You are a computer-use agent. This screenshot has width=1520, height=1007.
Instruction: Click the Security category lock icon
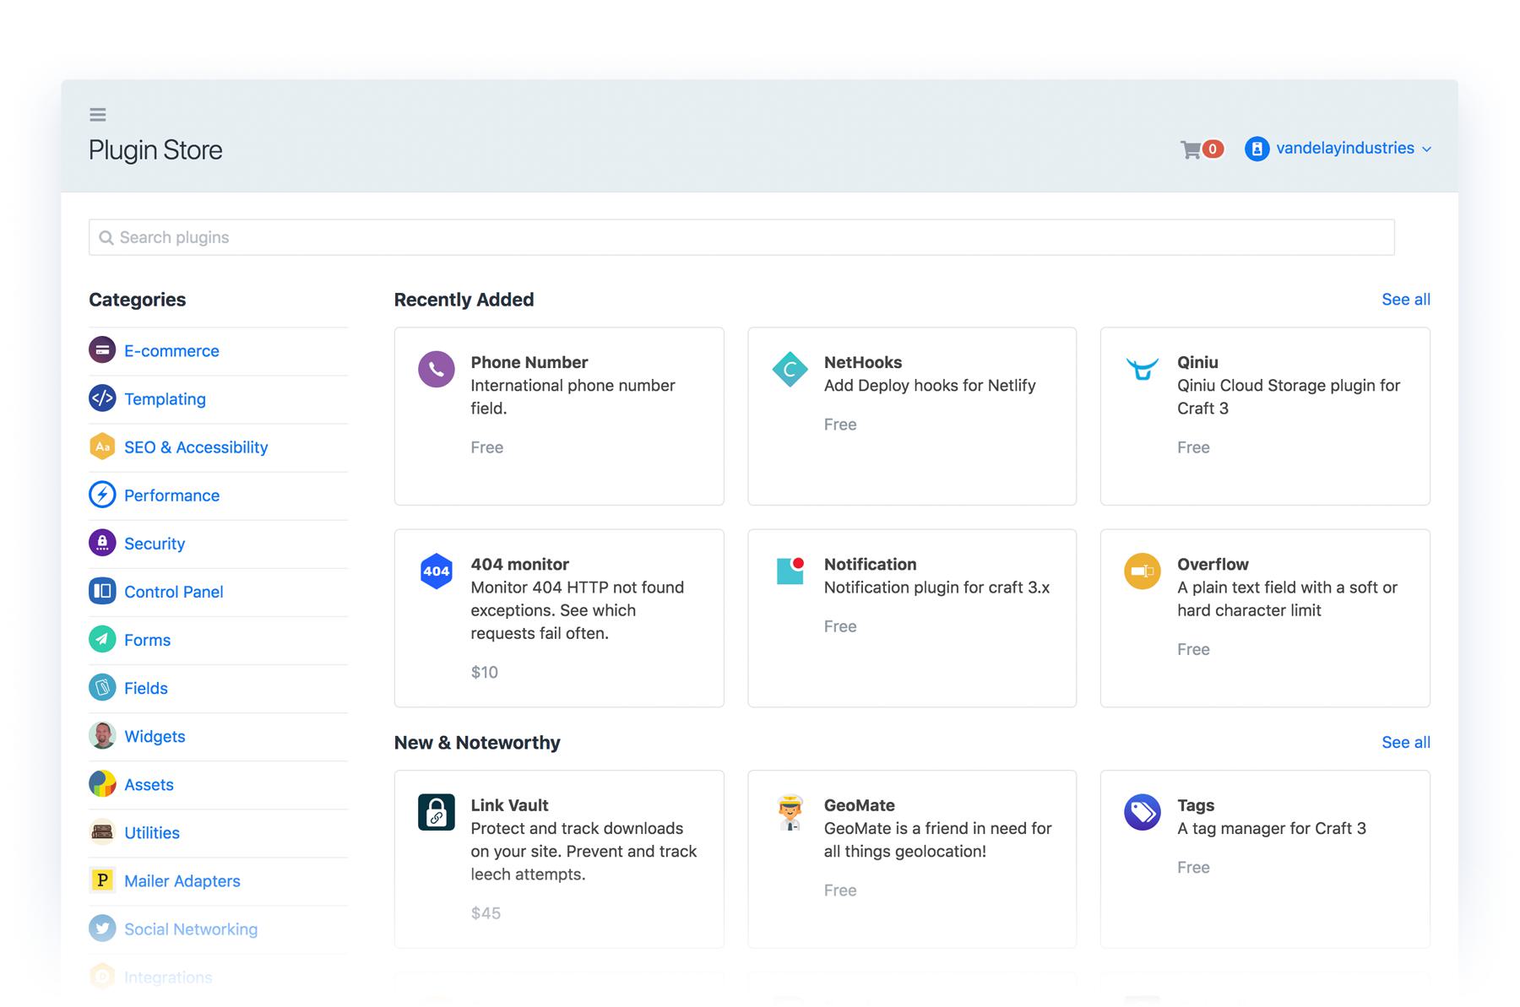tap(102, 543)
